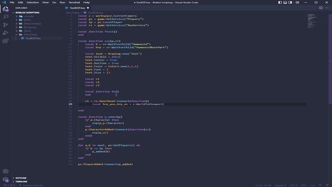332x187 pixels.
Task: Toggle the secondary side bar layout button
Action: 290,2
